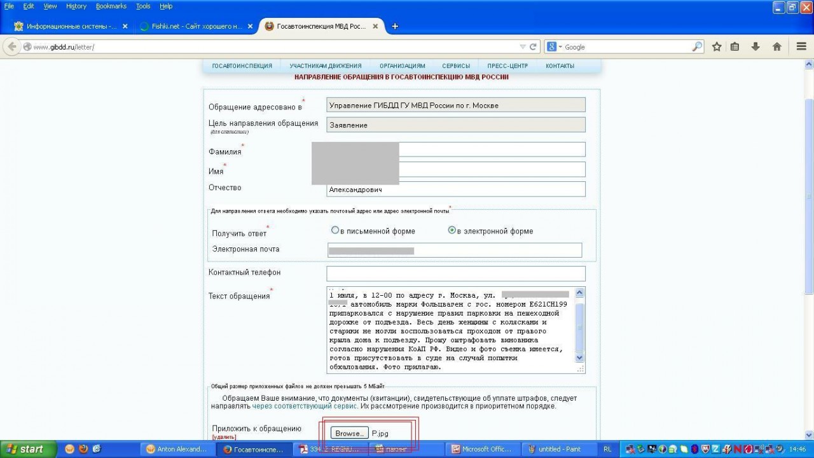Bookmark this page with the star icon
This screenshot has width=814, height=458.
click(717, 46)
